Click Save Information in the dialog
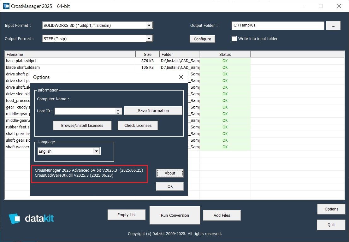Screen dimensions: 349x242 pos(153,110)
